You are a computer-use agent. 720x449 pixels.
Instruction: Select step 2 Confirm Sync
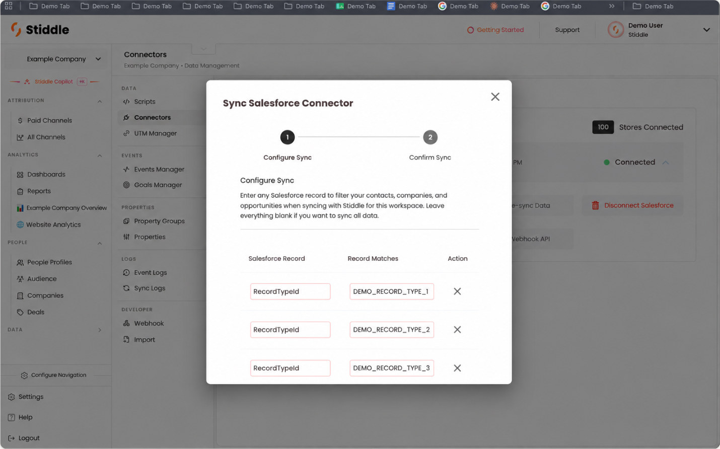(430, 137)
